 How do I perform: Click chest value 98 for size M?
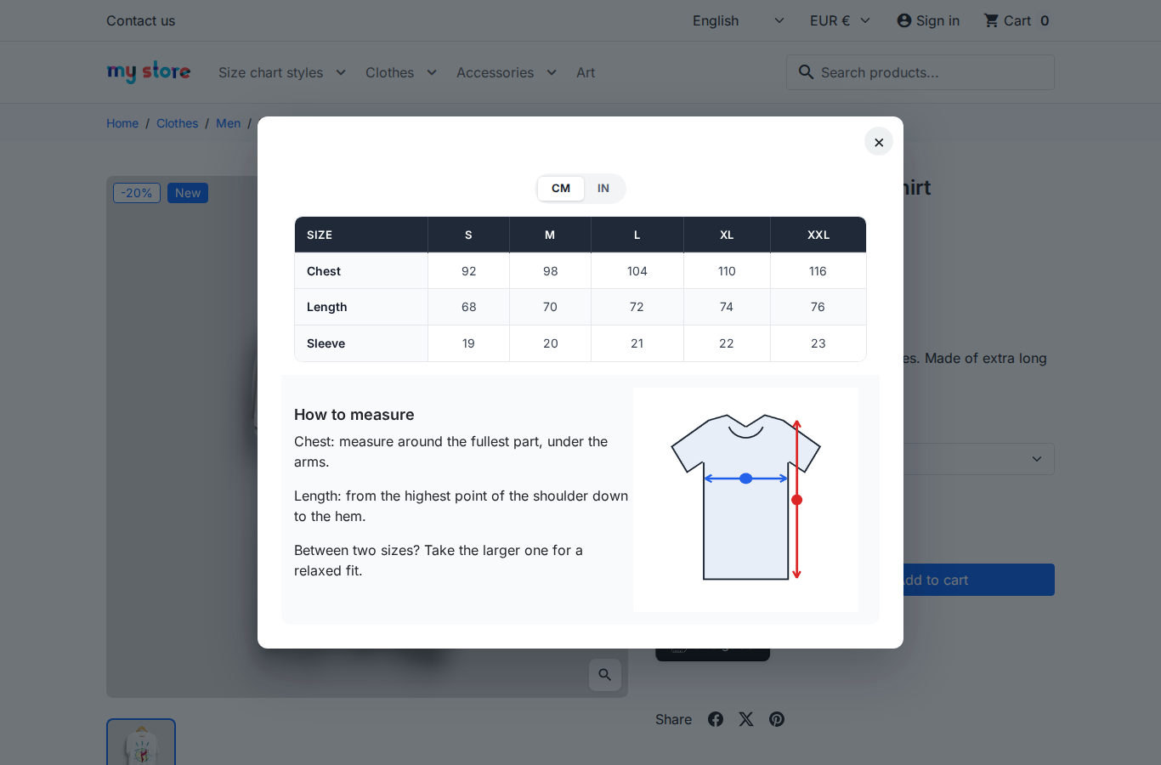551,271
